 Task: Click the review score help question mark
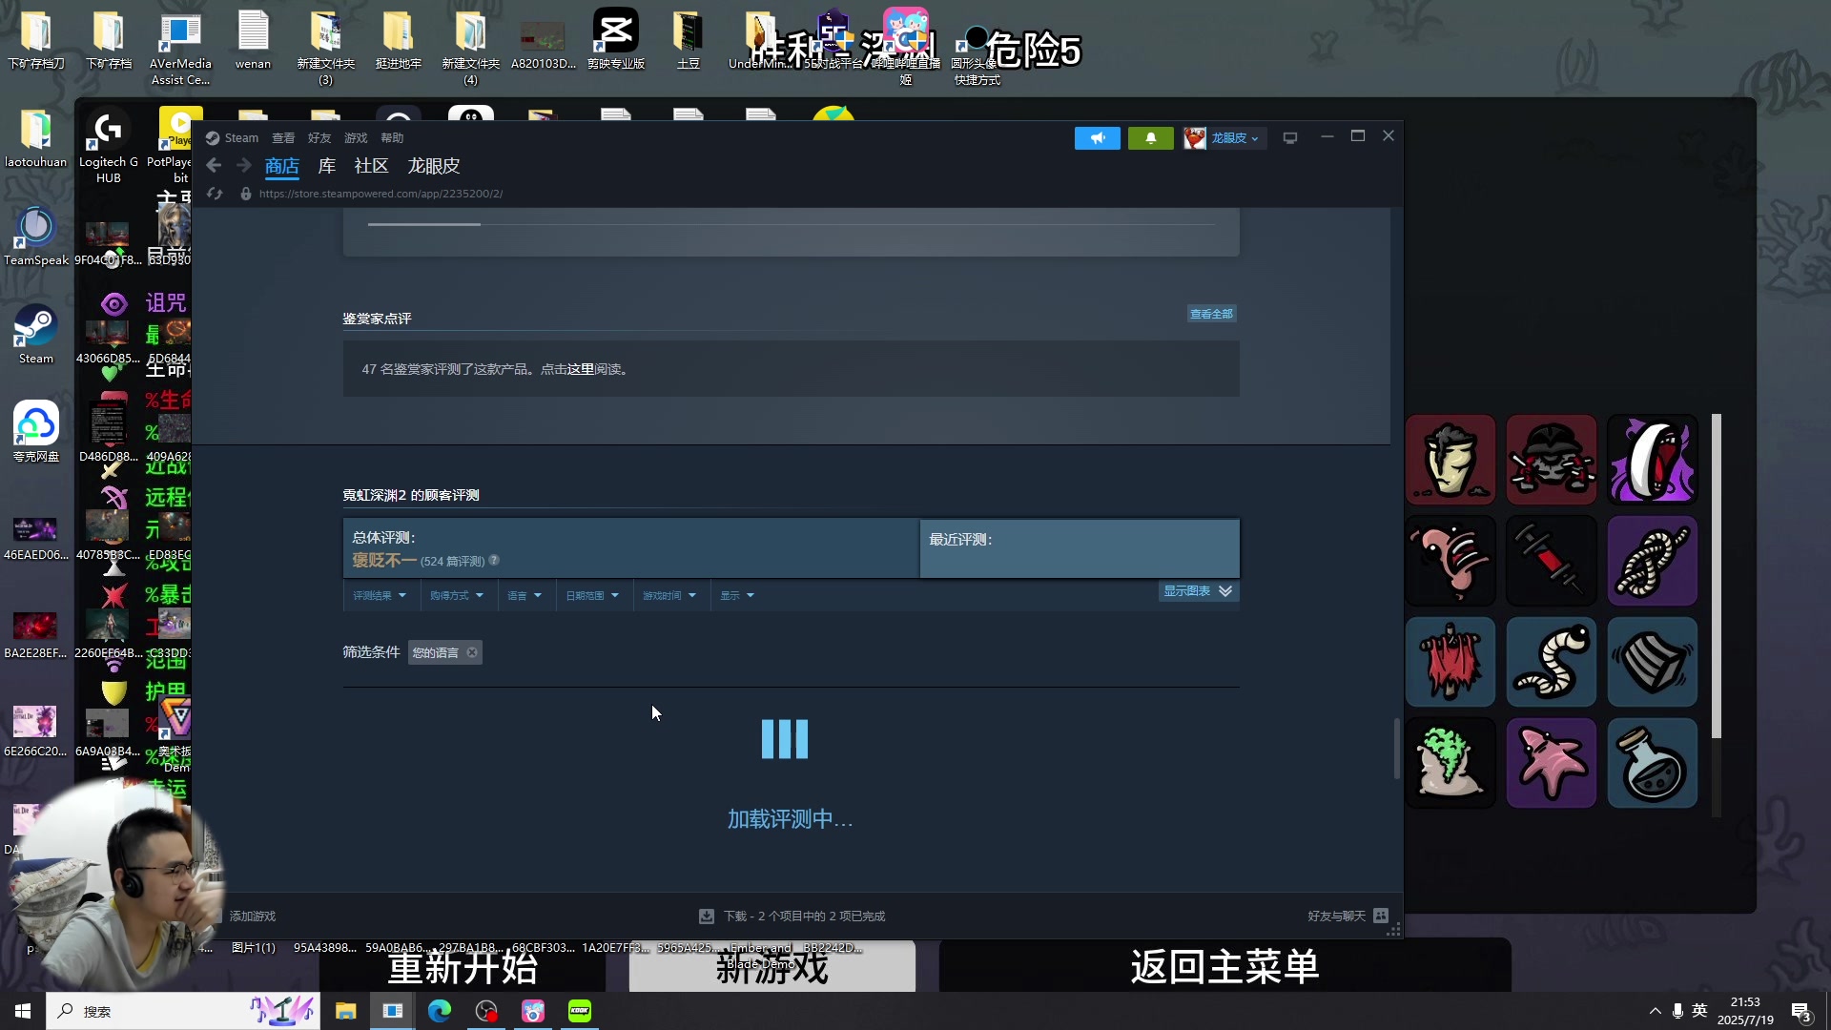pos(494,560)
